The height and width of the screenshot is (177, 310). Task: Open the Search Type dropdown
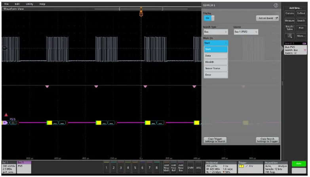coord(216,32)
